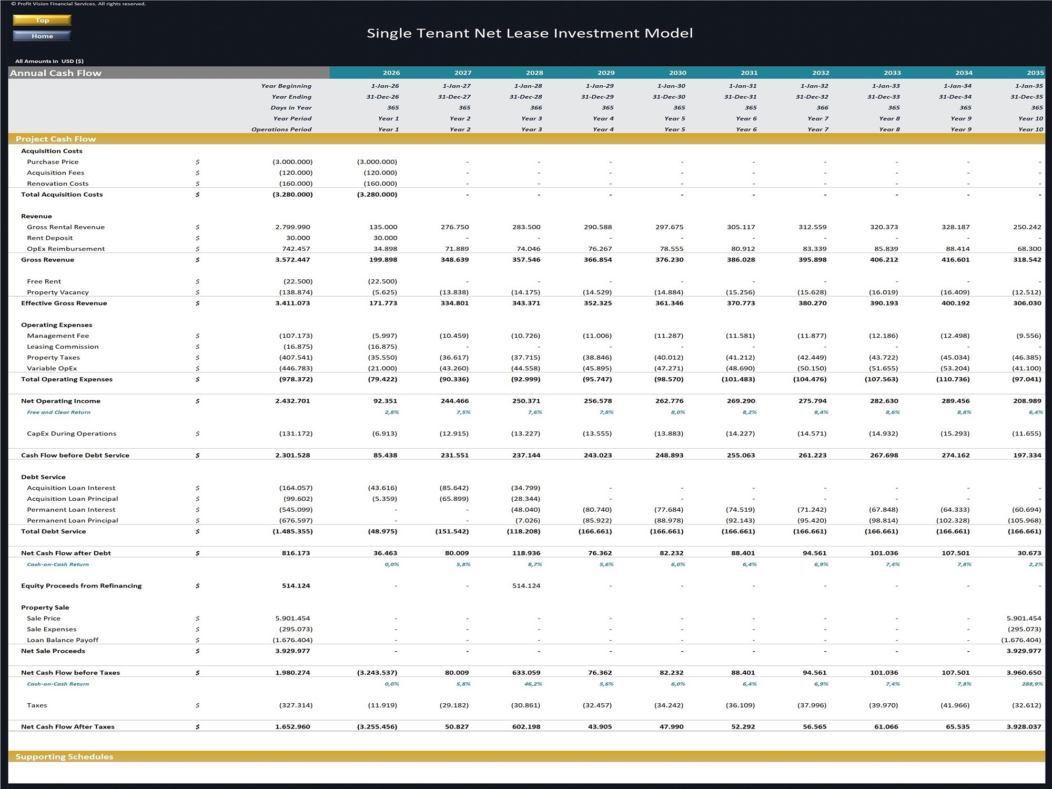Viewport: 1052px width, 789px height.
Task: Open the Project Cash Flow section header
Action: [x=56, y=139]
